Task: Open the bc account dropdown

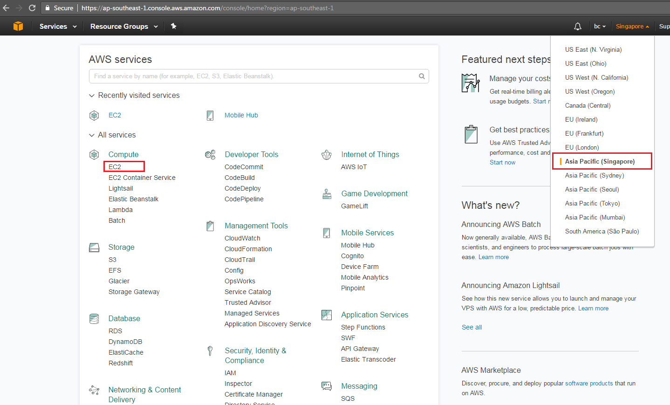Action: (600, 26)
